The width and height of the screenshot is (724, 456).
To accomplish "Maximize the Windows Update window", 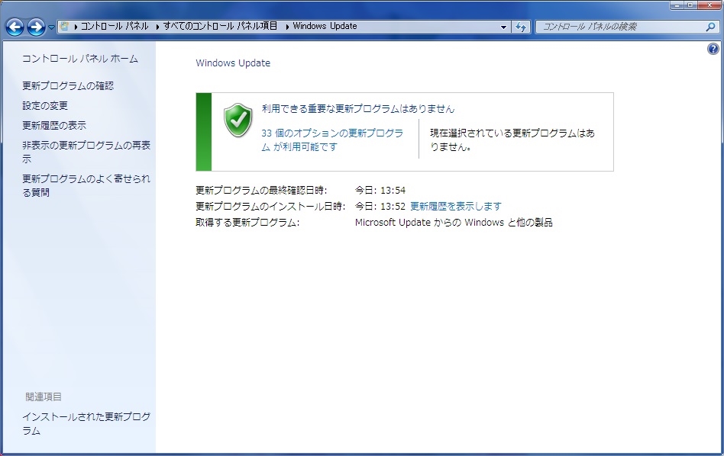I will pyautogui.click(x=691, y=5).
